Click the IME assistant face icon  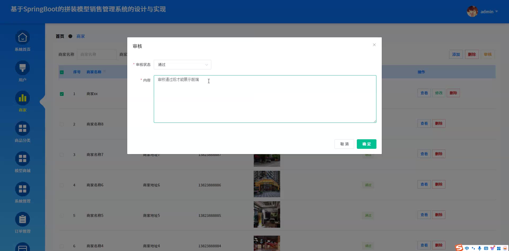click(x=505, y=248)
